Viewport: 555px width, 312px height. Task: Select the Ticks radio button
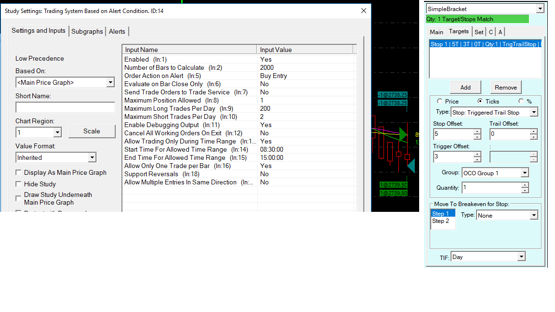(x=480, y=101)
